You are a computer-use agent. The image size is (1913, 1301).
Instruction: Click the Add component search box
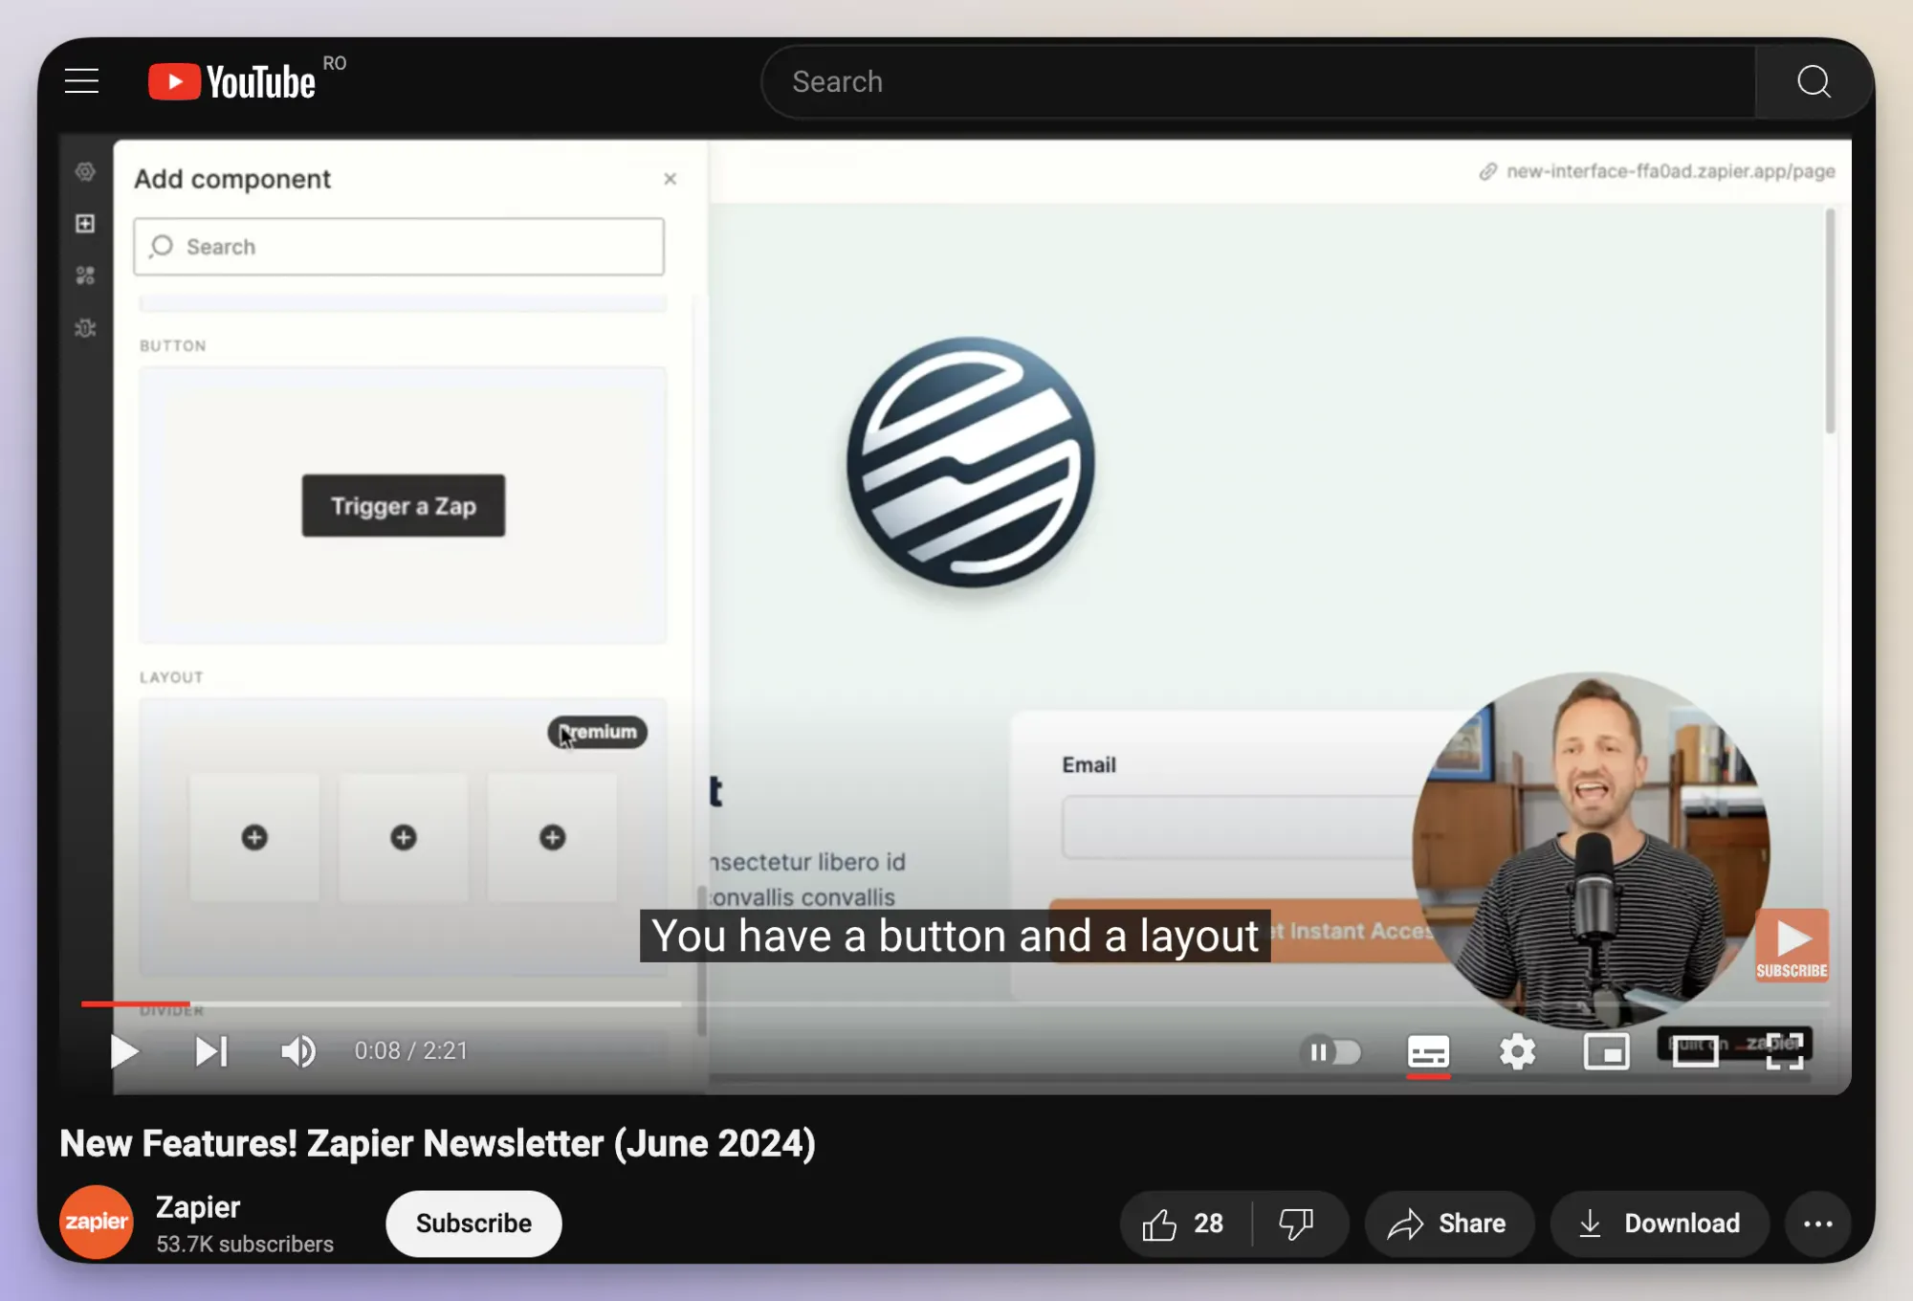(x=399, y=247)
